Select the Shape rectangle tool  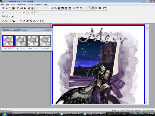(x=42, y=21)
